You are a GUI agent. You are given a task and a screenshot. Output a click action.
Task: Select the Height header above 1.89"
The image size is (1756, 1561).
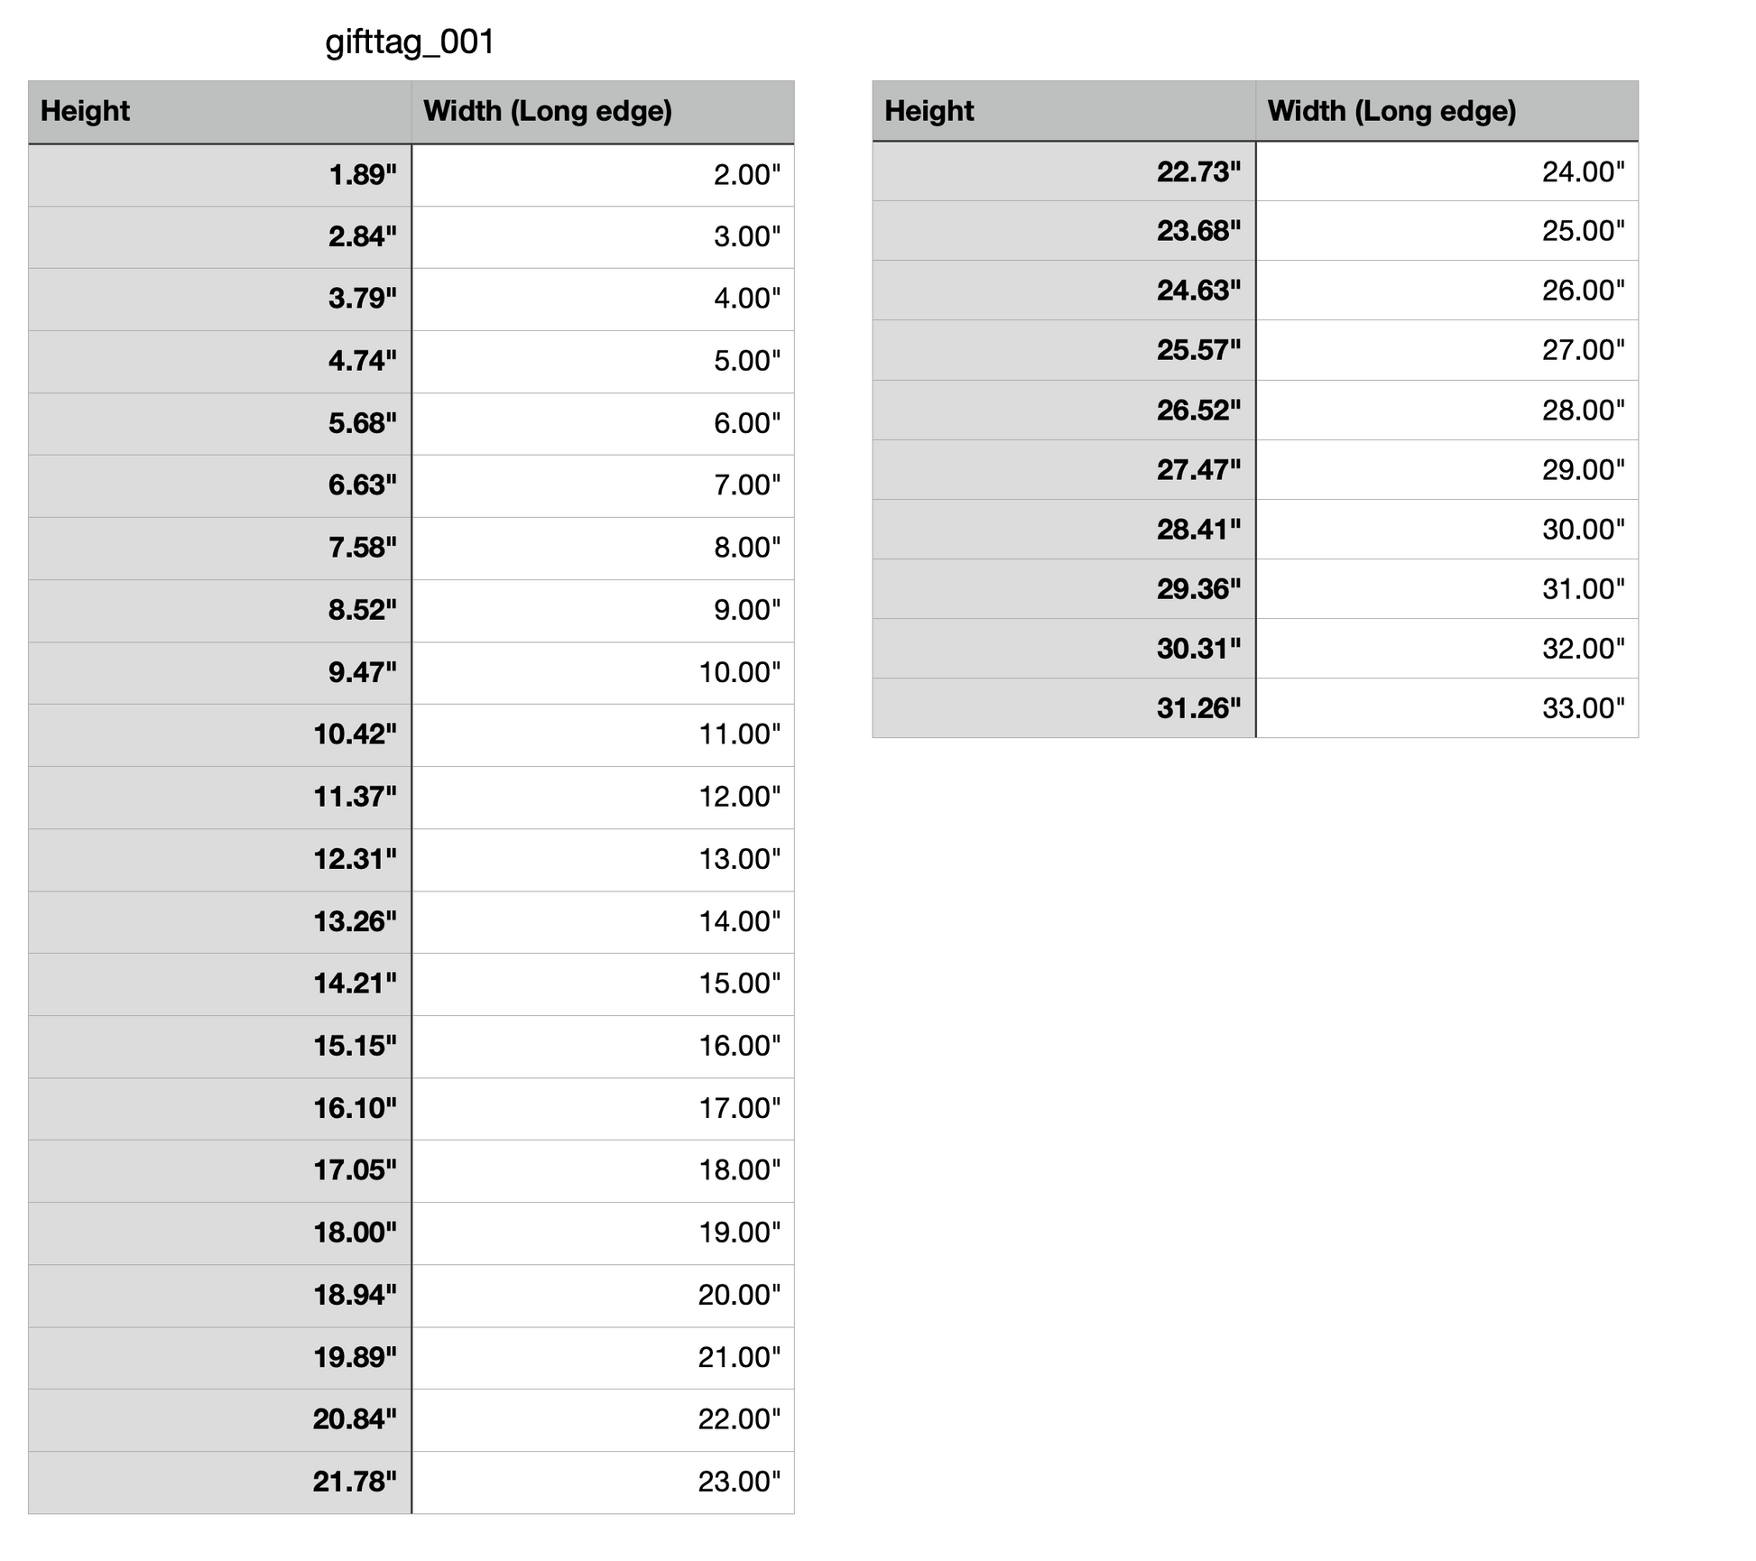[x=219, y=111]
